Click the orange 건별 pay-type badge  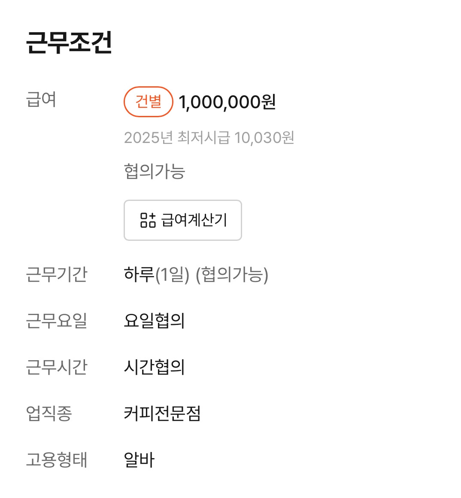pos(148,102)
